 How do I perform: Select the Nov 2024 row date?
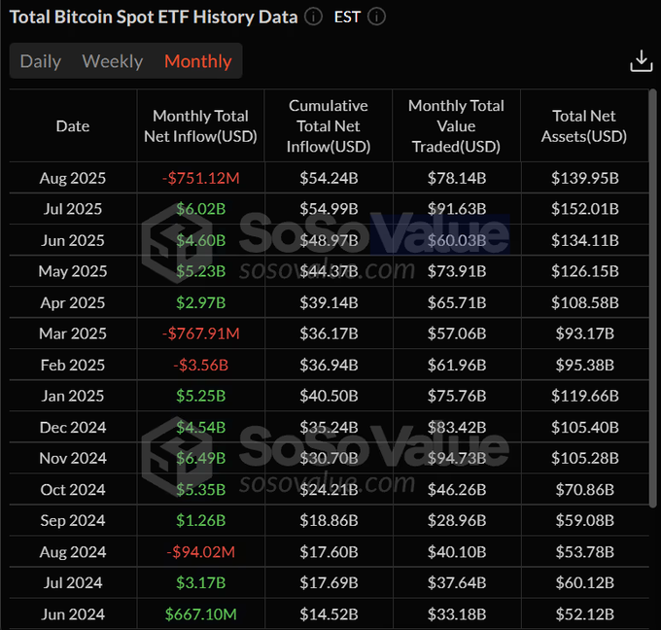tap(73, 458)
